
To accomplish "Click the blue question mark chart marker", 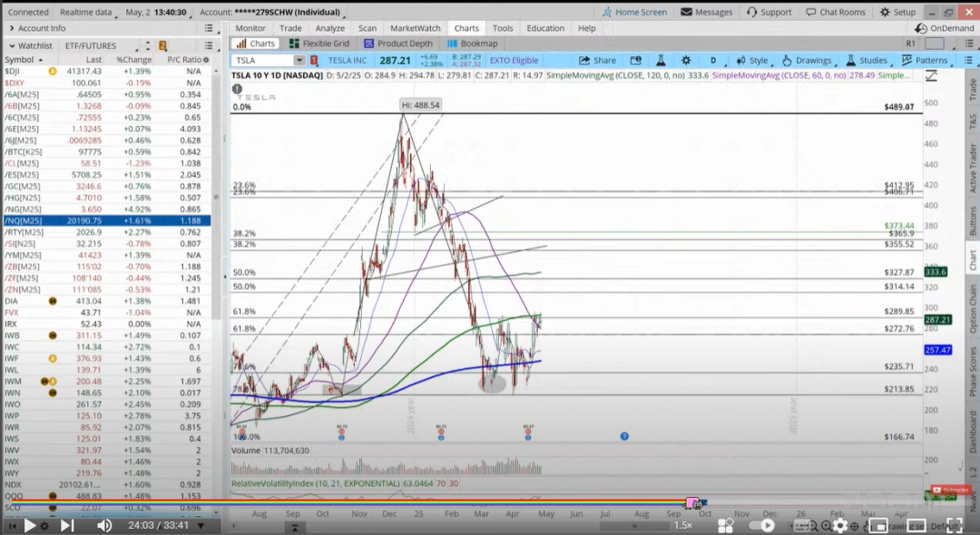I will tap(623, 436).
